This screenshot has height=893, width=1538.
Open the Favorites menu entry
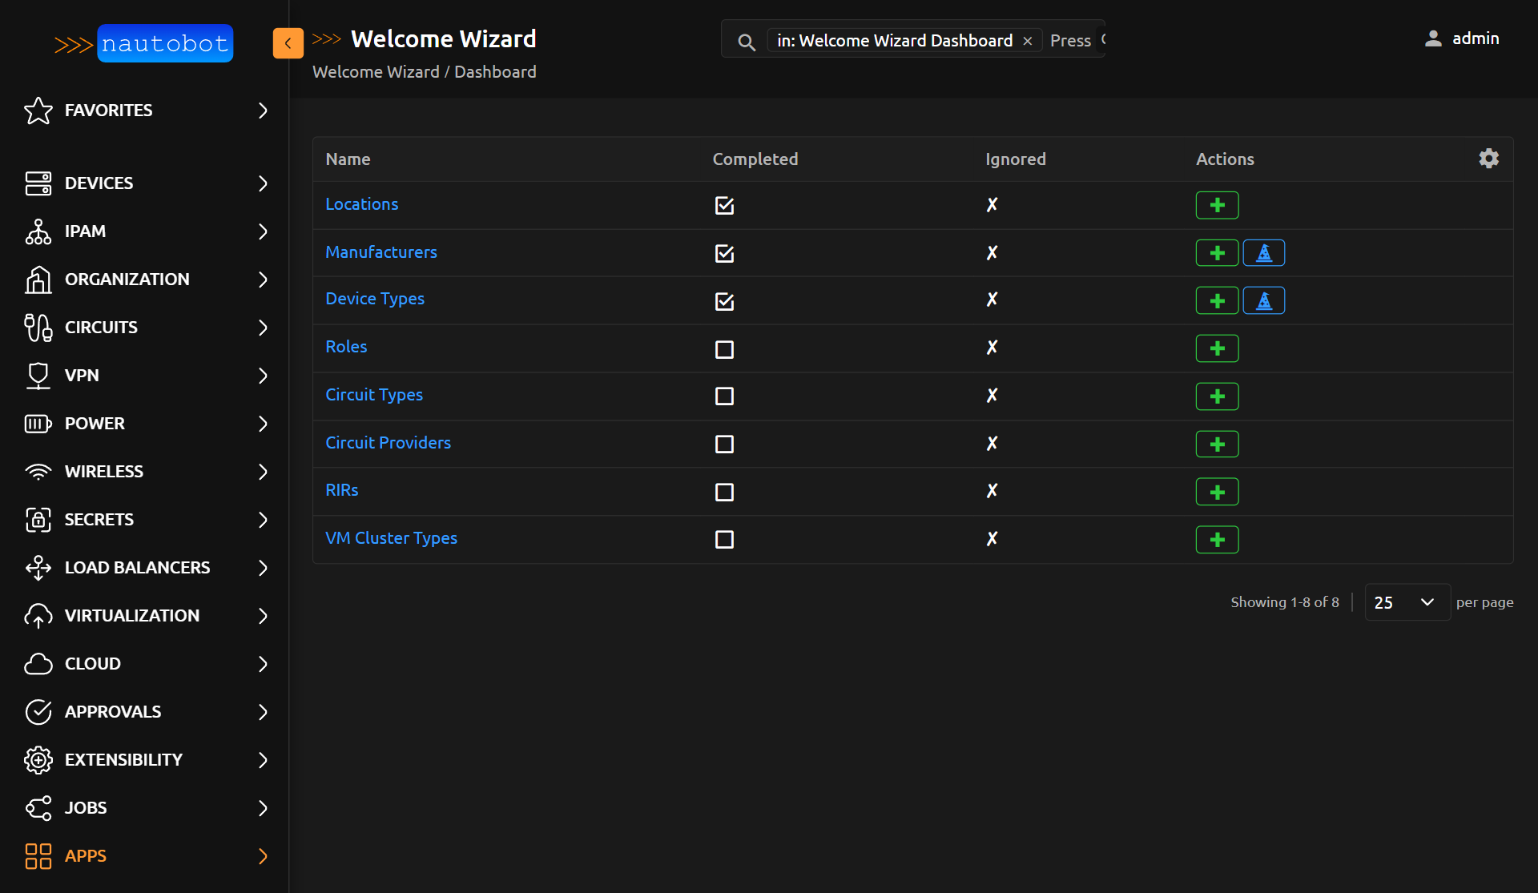click(108, 111)
